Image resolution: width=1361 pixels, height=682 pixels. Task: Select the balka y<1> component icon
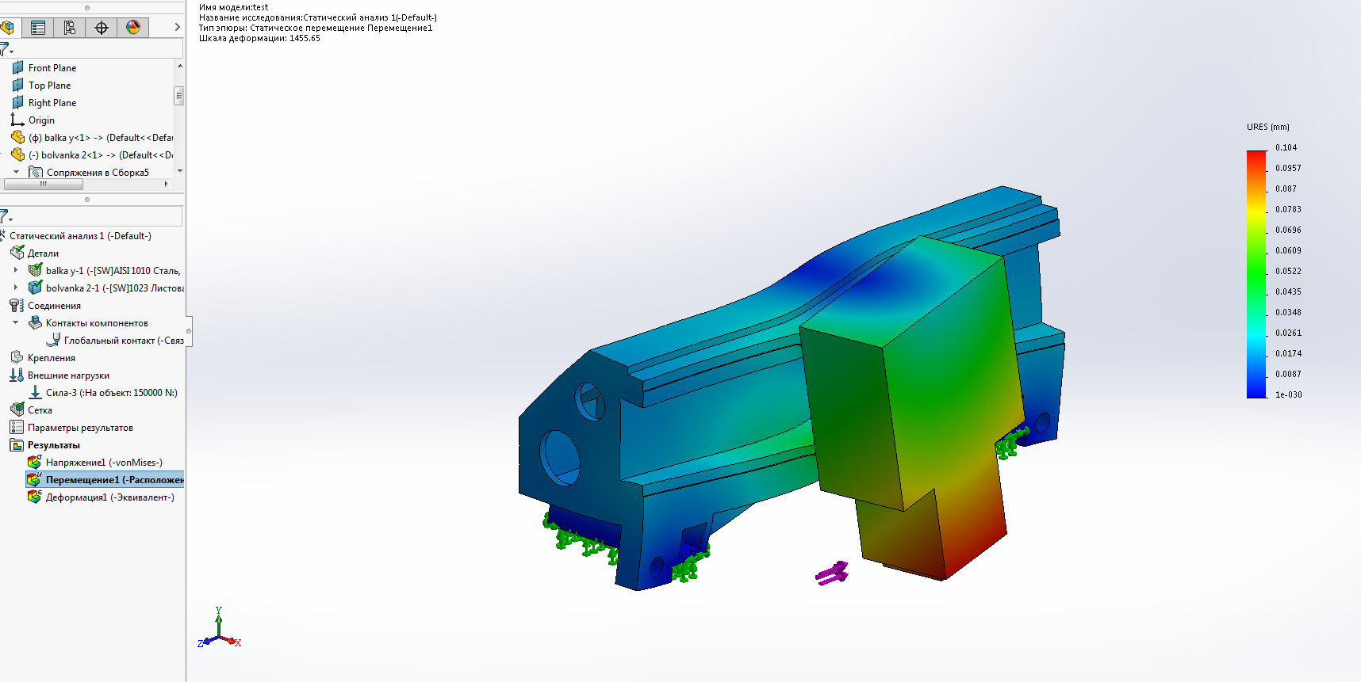point(17,137)
